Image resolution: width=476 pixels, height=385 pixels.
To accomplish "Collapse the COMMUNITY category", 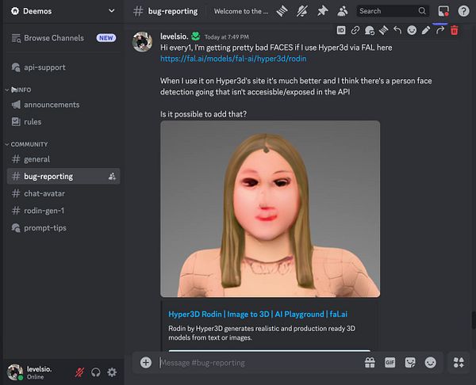I will coord(27,144).
